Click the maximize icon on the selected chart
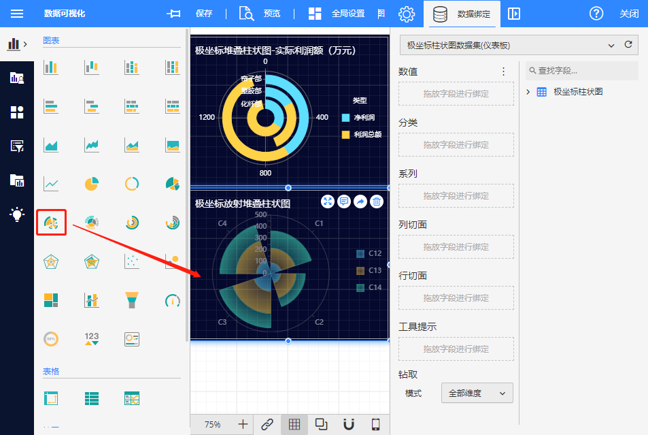648x435 pixels. (x=328, y=202)
